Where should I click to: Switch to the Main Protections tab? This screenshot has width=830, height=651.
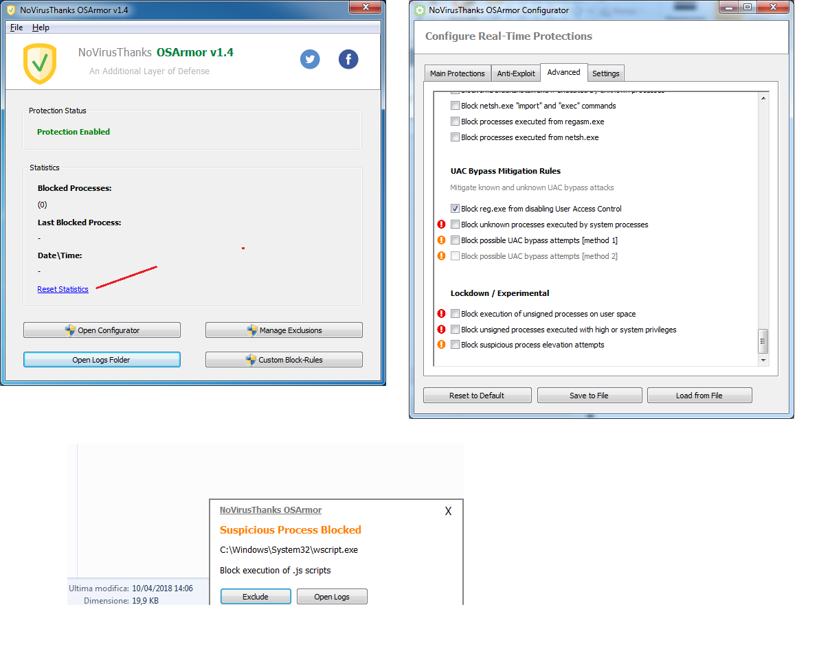[x=458, y=73]
